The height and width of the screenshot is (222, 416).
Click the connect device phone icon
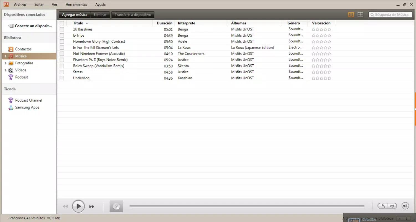11,26
